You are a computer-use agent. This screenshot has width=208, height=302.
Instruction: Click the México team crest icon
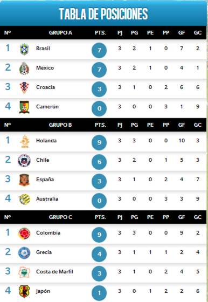(x=24, y=68)
